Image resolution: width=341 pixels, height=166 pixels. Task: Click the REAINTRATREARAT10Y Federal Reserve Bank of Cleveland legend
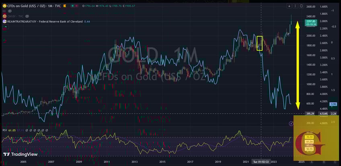[45, 22]
